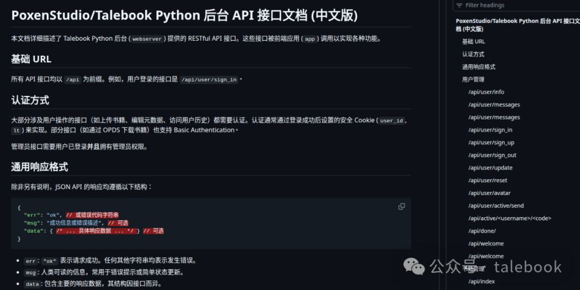This screenshot has height=290, width=580.
Task: Click the main page title heading
Action: (184, 16)
